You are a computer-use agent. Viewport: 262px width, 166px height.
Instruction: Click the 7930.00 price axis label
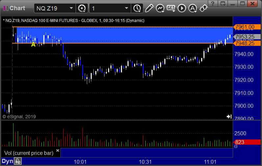point(244,67)
